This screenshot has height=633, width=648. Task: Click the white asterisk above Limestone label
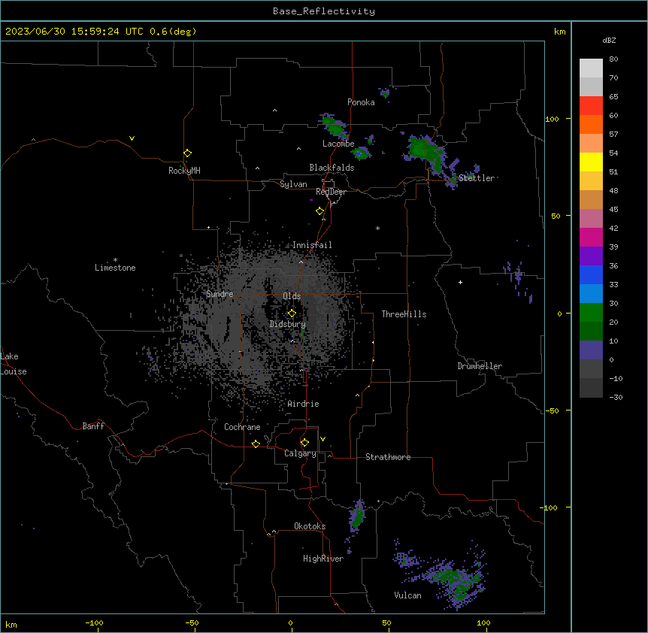(x=115, y=260)
